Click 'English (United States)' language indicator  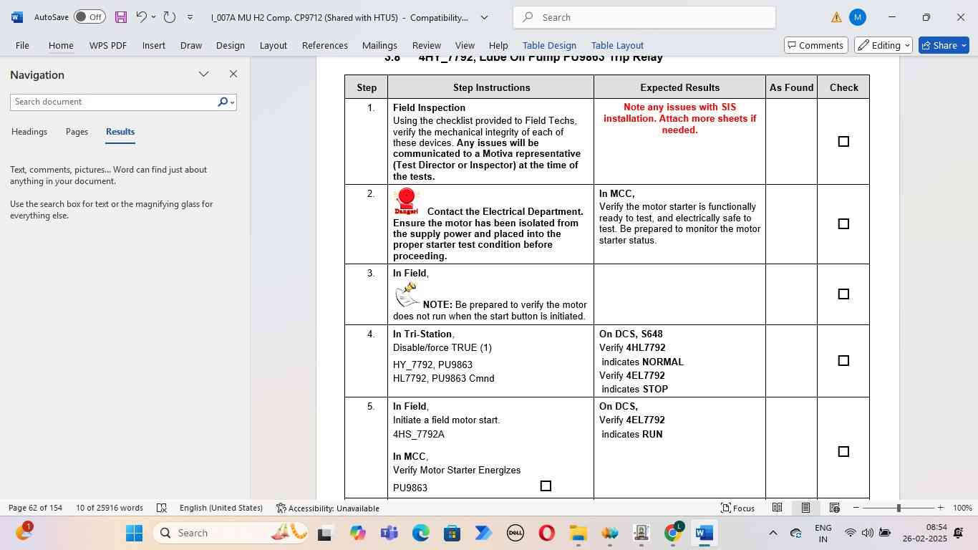(x=221, y=508)
